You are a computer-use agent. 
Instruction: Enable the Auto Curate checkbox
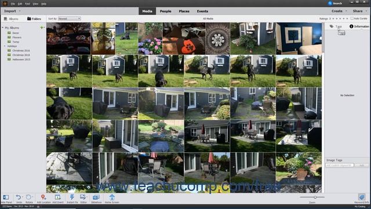(x=352, y=18)
